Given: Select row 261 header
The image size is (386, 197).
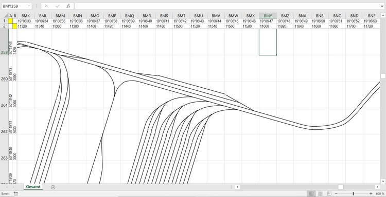Looking at the screenshot, I should pos(4,95).
